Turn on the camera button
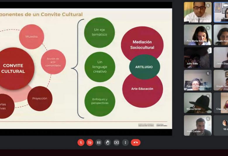The height and width of the screenshot is (156, 228). [90, 143]
